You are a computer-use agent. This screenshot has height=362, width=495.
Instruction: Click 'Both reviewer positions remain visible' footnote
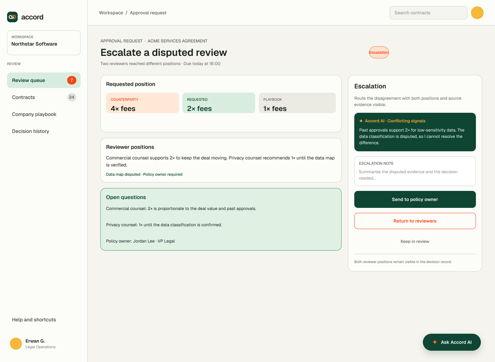[403, 262]
